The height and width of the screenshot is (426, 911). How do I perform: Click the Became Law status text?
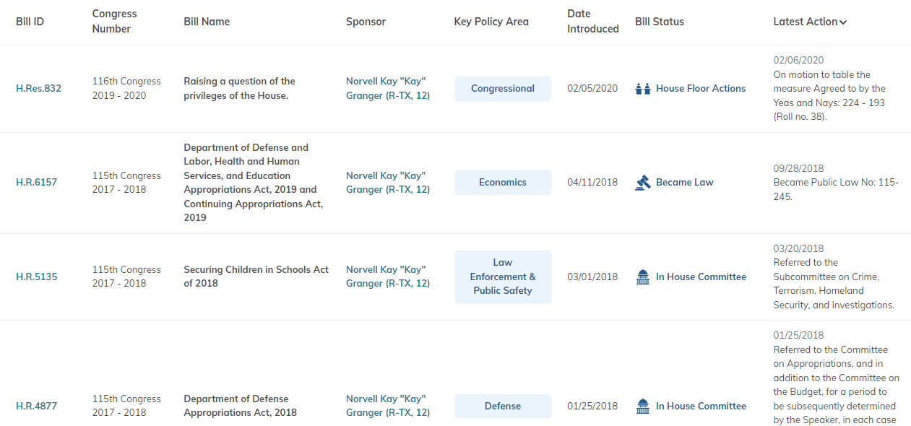click(x=684, y=183)
